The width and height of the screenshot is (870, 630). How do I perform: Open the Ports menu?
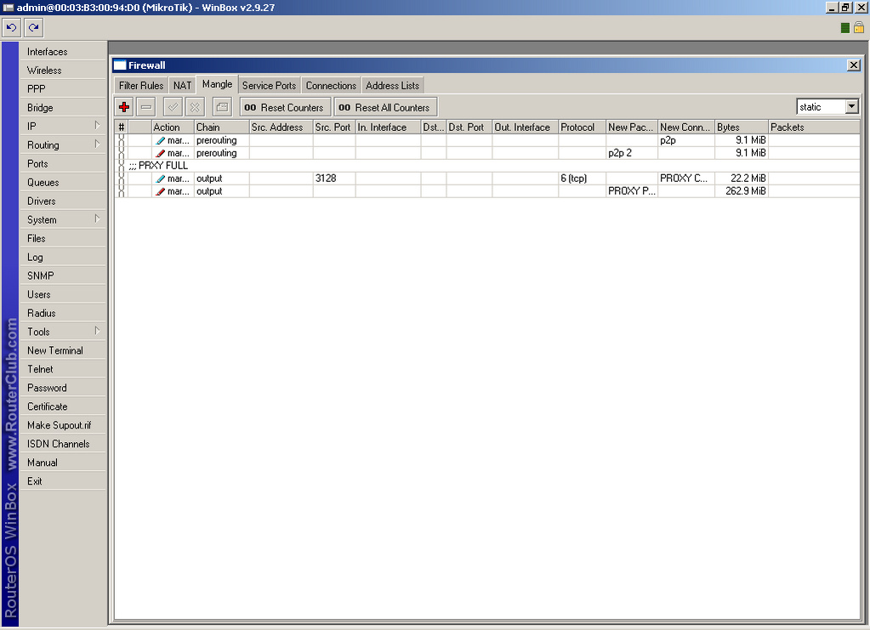point(63,163)
